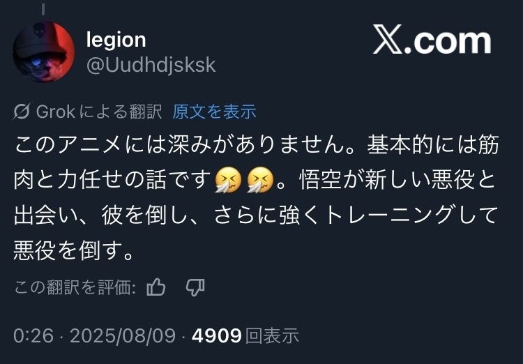
Task: Click the first sneezing face emoji
Action: 228,180
